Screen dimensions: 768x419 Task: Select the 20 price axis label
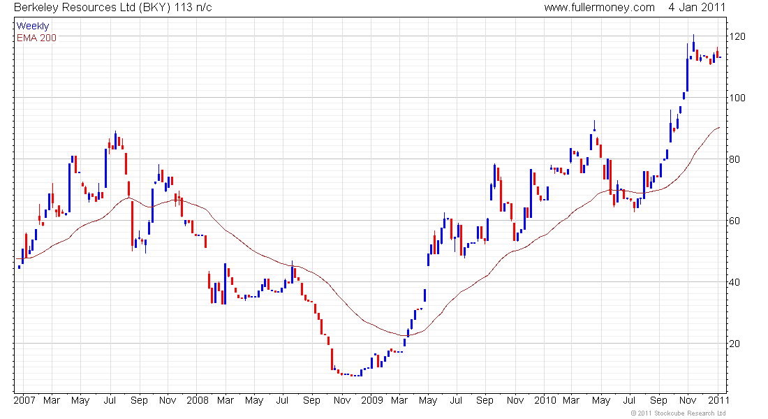[734, 344]
